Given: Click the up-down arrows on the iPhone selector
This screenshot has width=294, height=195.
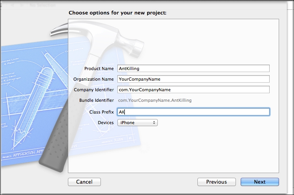Looking at the screenshot, I should point(154,123).
